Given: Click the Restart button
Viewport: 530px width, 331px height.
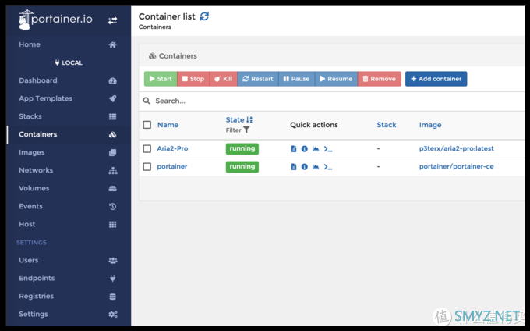Looking at the screenshot, I should click(258, 79).
